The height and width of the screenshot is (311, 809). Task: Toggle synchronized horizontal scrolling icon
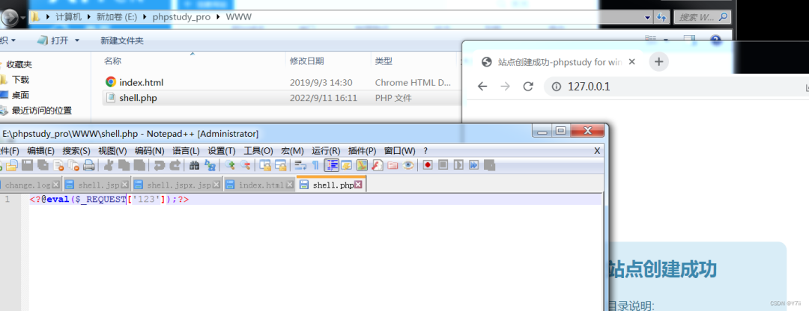(281, 165)
